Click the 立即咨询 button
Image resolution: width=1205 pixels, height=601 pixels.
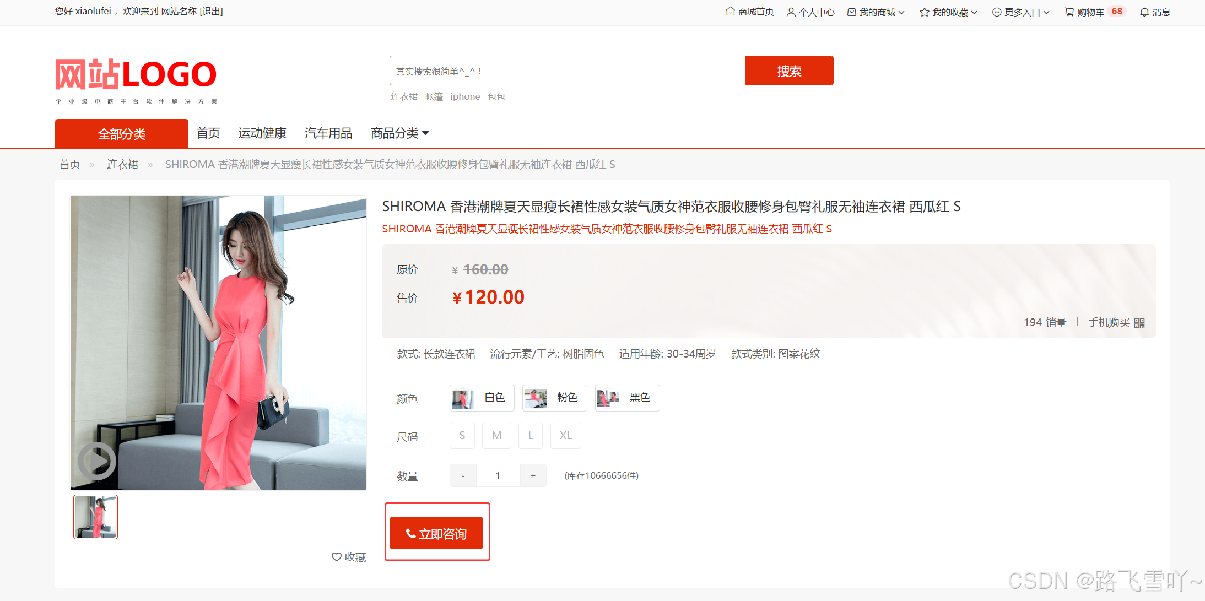click(x=436, y=533)
